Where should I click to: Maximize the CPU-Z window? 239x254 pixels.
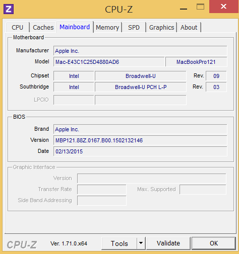tap(200, 7)
